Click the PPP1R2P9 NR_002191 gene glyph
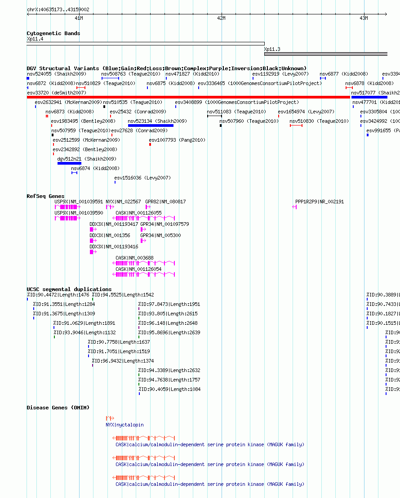The width and height of the screenshot is (400, 498). click(294, 207)
